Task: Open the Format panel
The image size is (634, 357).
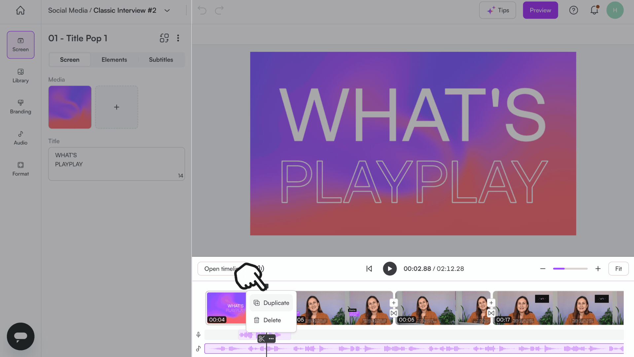Action: click(20, 169)
